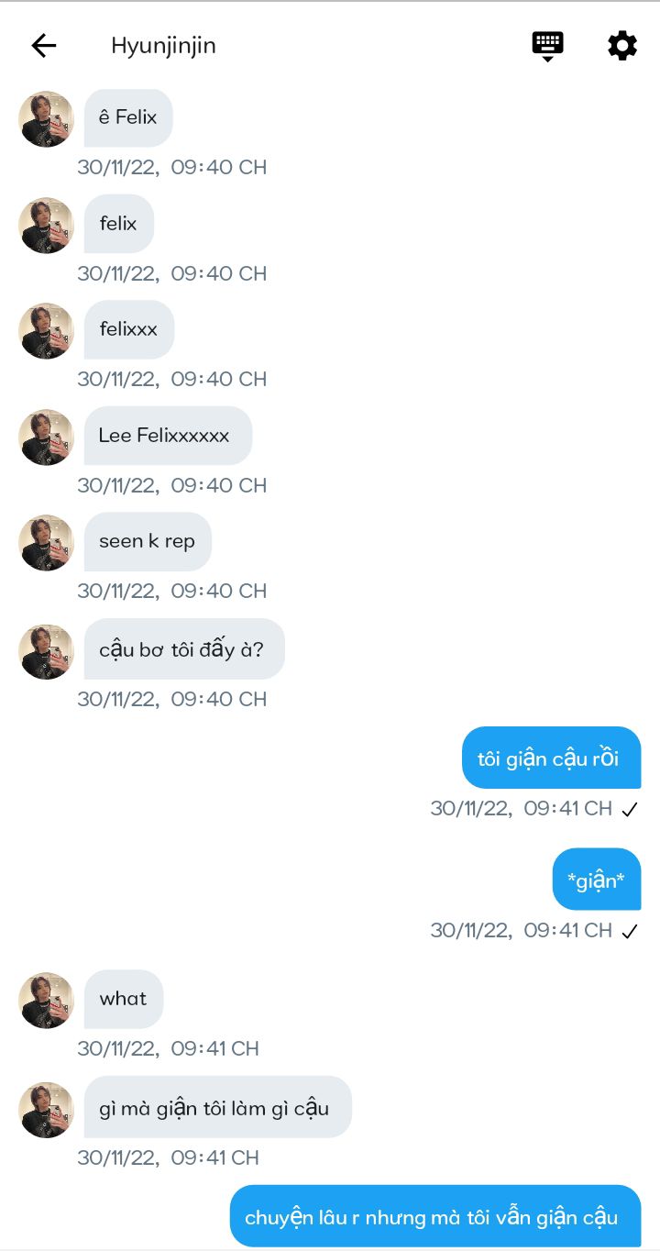Open the Hyunjinjin contact name in header
This screenshot has height=1251, width=660.
[x=163, y=46]
